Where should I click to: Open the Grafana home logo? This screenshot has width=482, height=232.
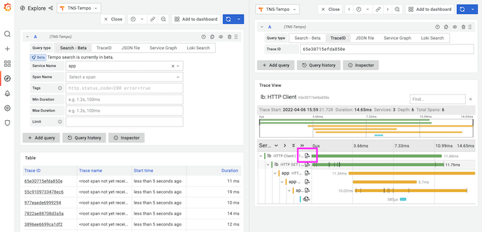click(x=7, y=7)
